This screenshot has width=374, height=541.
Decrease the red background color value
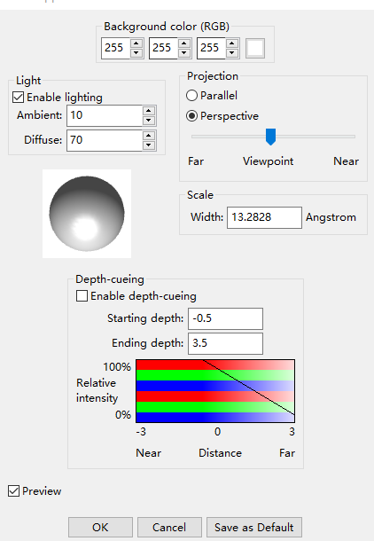tap(136, 53)
